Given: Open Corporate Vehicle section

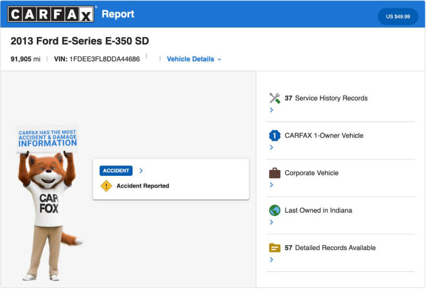Looking at the screenshot, I should tap(312, 173).
